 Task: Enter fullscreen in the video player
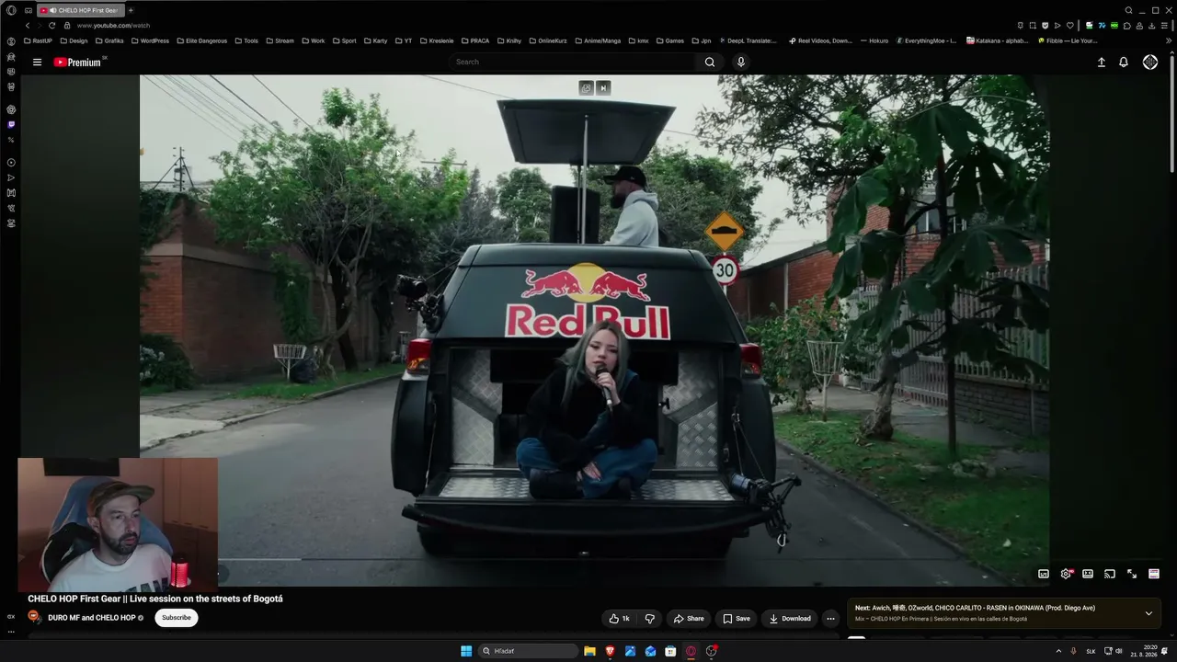click(1132, 574)
